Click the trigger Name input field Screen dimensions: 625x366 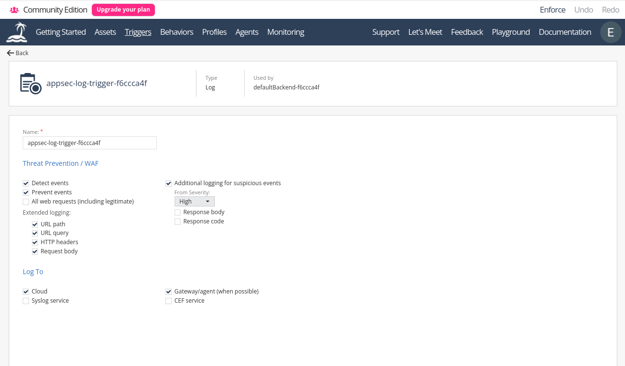[x=89, y=143]
